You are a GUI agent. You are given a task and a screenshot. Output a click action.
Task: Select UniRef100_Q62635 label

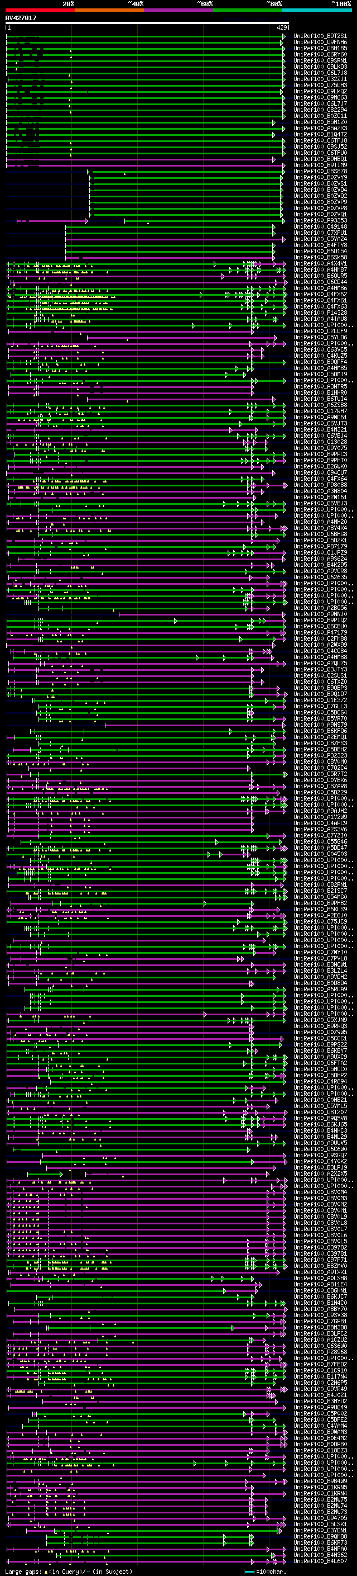coord(320,577)
